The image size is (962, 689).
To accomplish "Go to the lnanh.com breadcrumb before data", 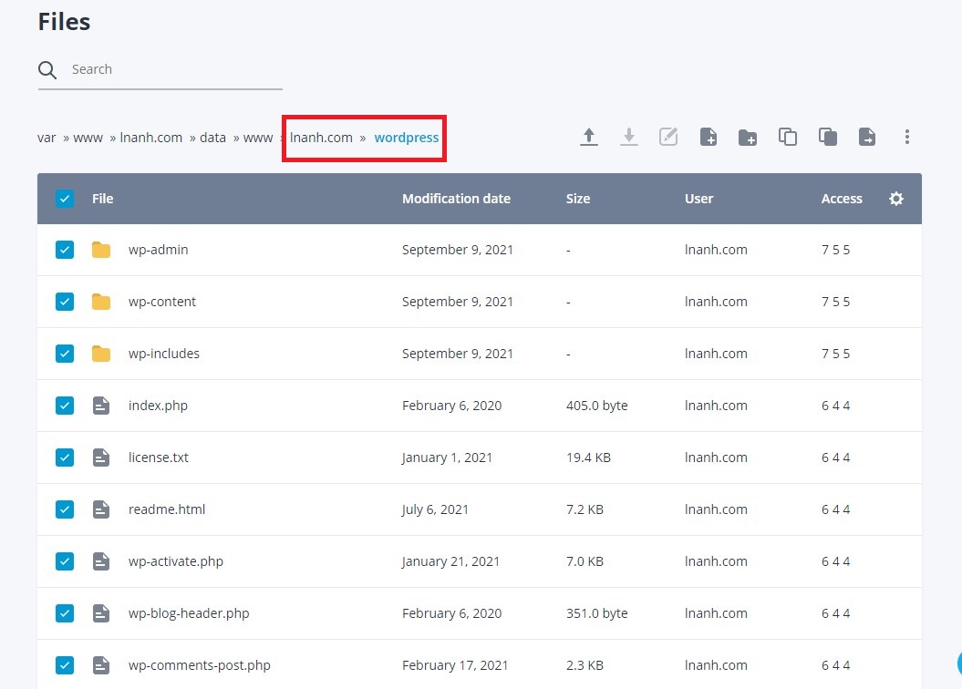I will pyautogui.click(x=151, y=138).
